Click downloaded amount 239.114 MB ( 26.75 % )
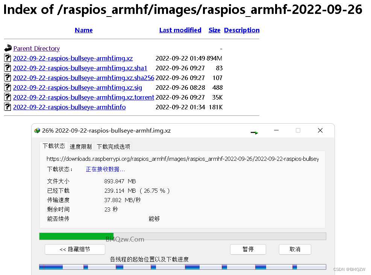Image resolution: width=371 pixels, height=275 pixels. pyautogui.click(x=137, y=190)
